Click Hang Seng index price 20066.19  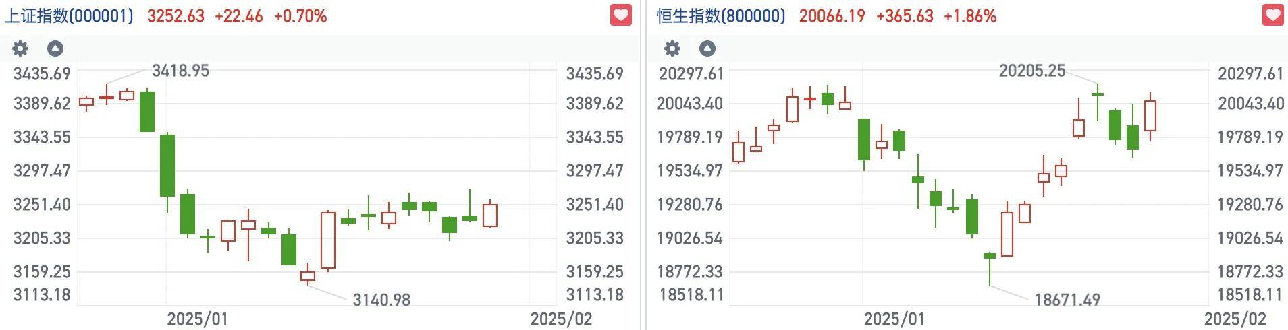832,16
